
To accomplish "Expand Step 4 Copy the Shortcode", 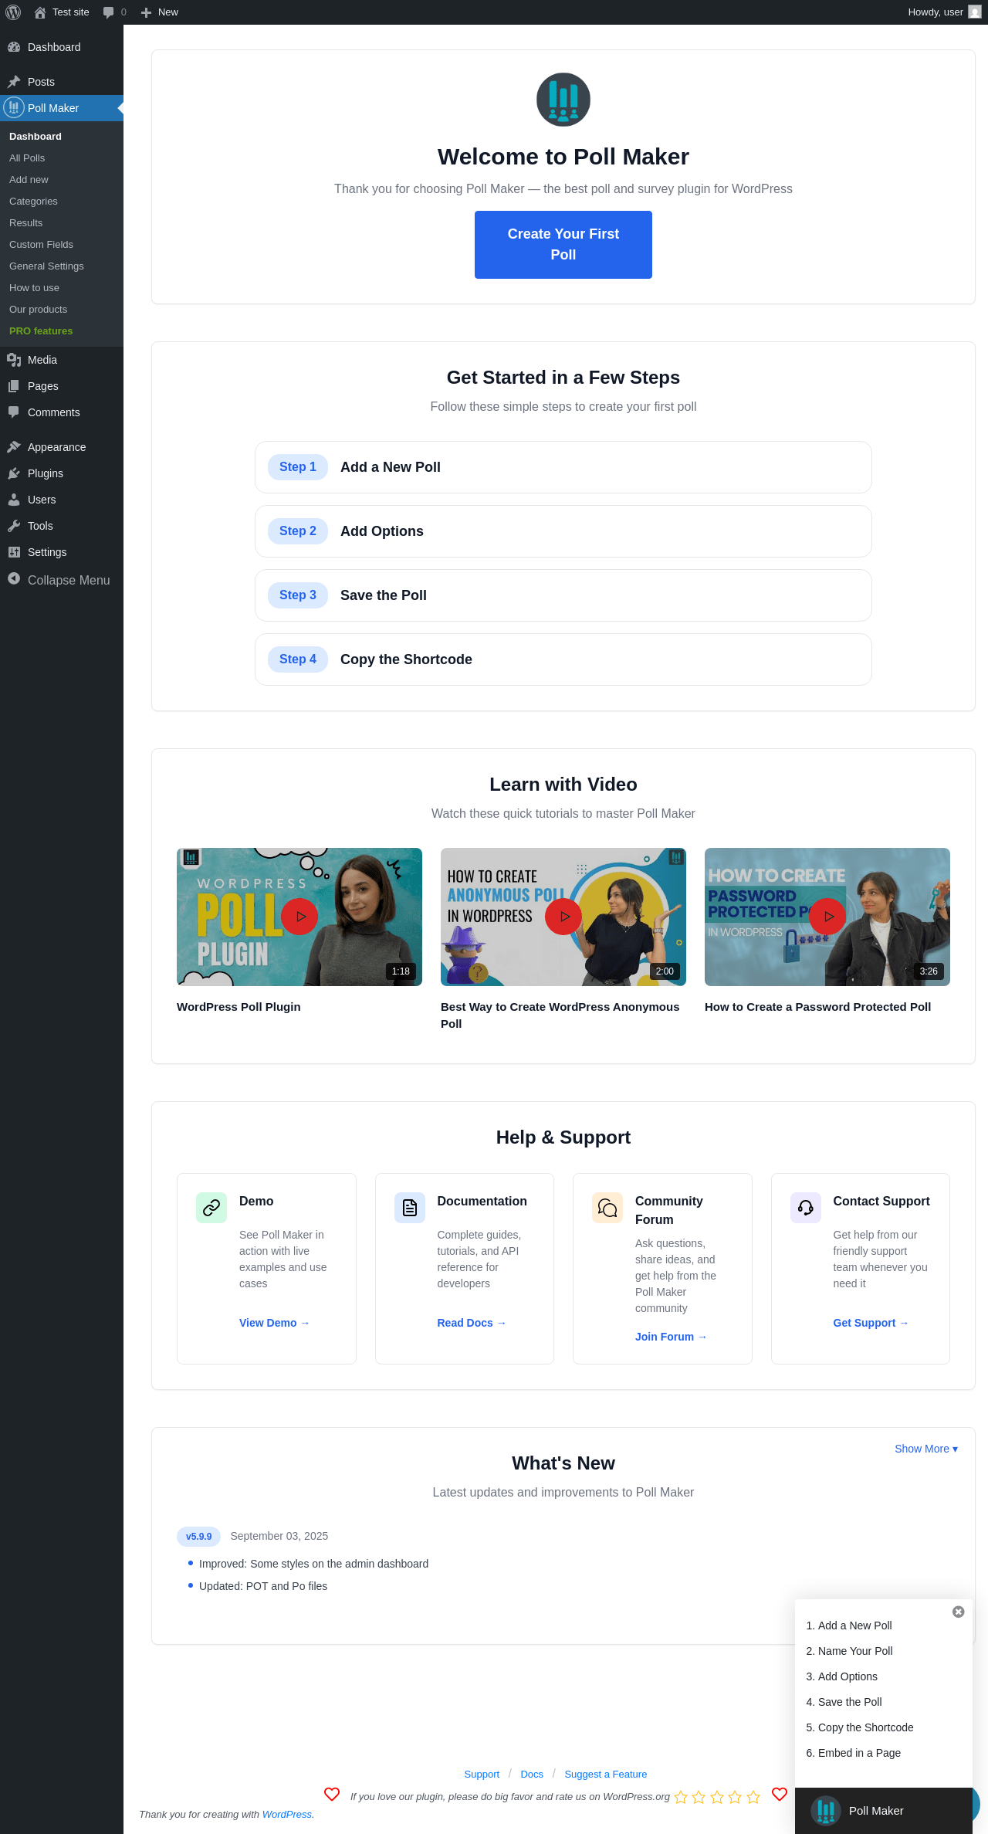I will point(563,659).
